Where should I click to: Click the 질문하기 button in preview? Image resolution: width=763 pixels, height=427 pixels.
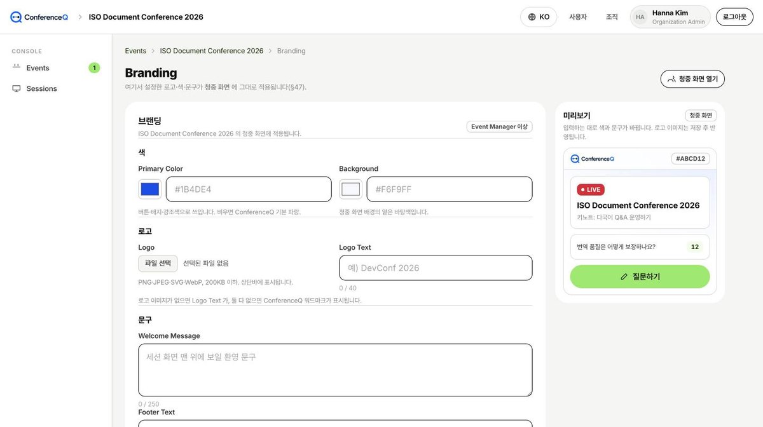coord(640,276)
